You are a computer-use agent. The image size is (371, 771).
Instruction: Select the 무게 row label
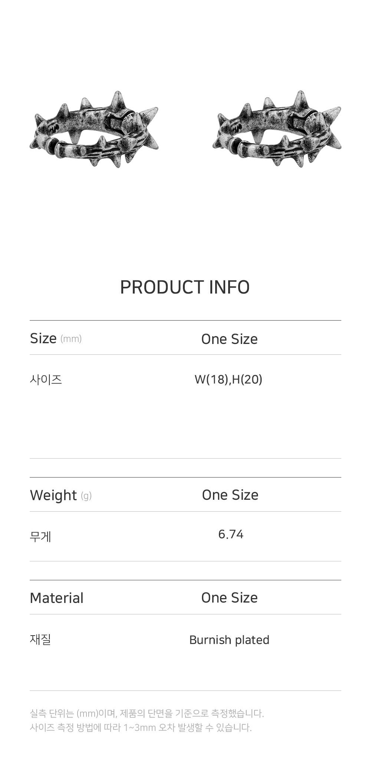40,537
